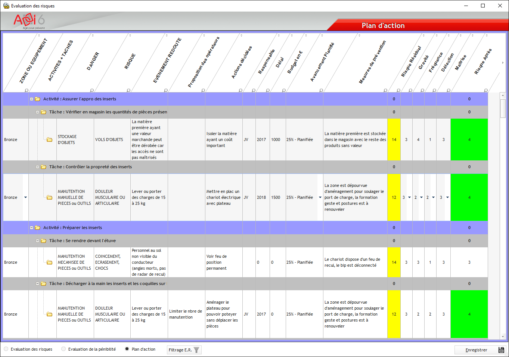Click search magnifier of Proposition des opérateurs column
Viewport: 509px width, 357px height.
tap(203, 90)
